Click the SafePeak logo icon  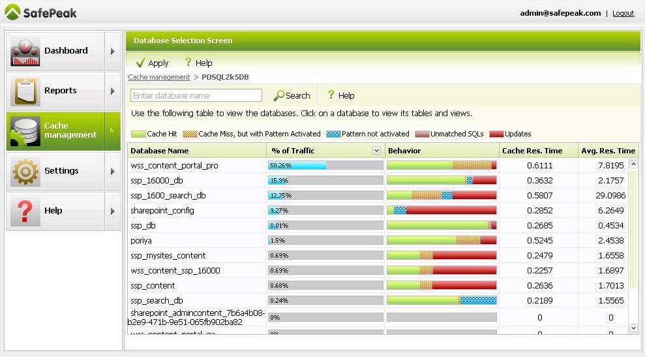tap(12, 12)
